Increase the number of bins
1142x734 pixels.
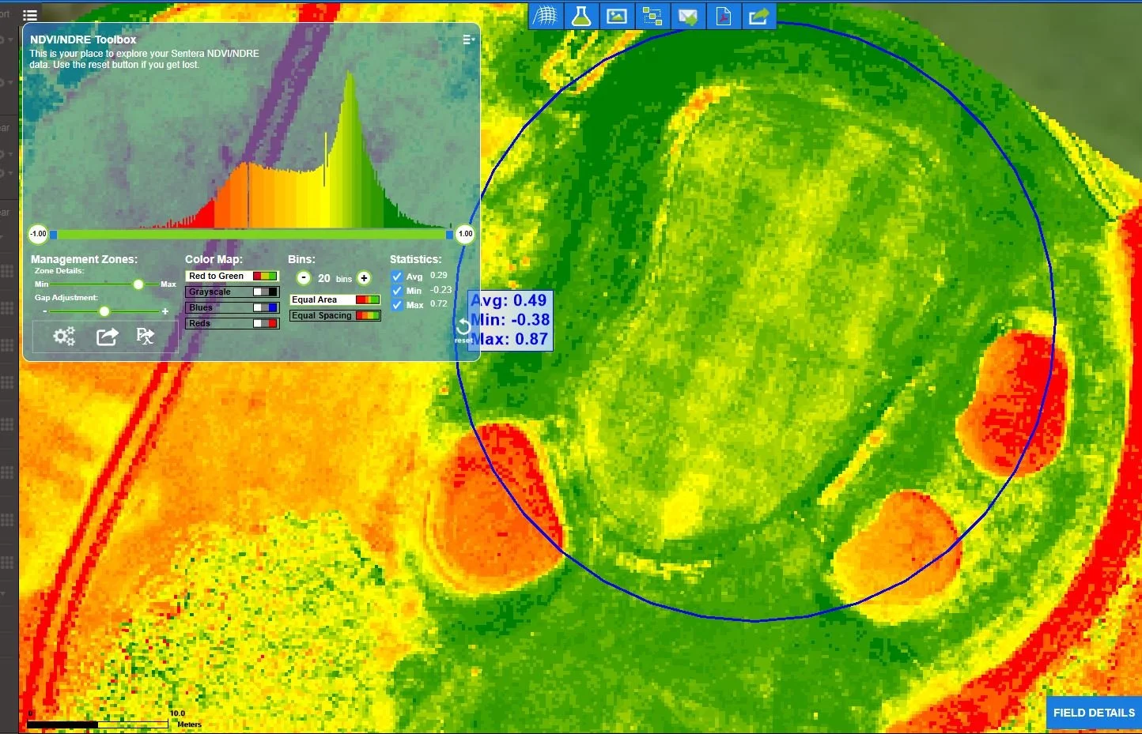[x=364, y=278]
